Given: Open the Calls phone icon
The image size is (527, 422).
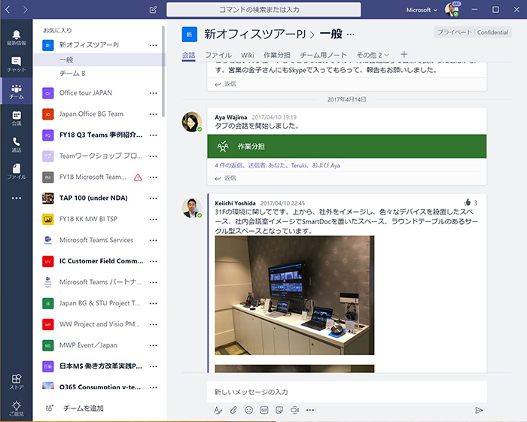Looking at the screenshot, I should click(16, 144).
